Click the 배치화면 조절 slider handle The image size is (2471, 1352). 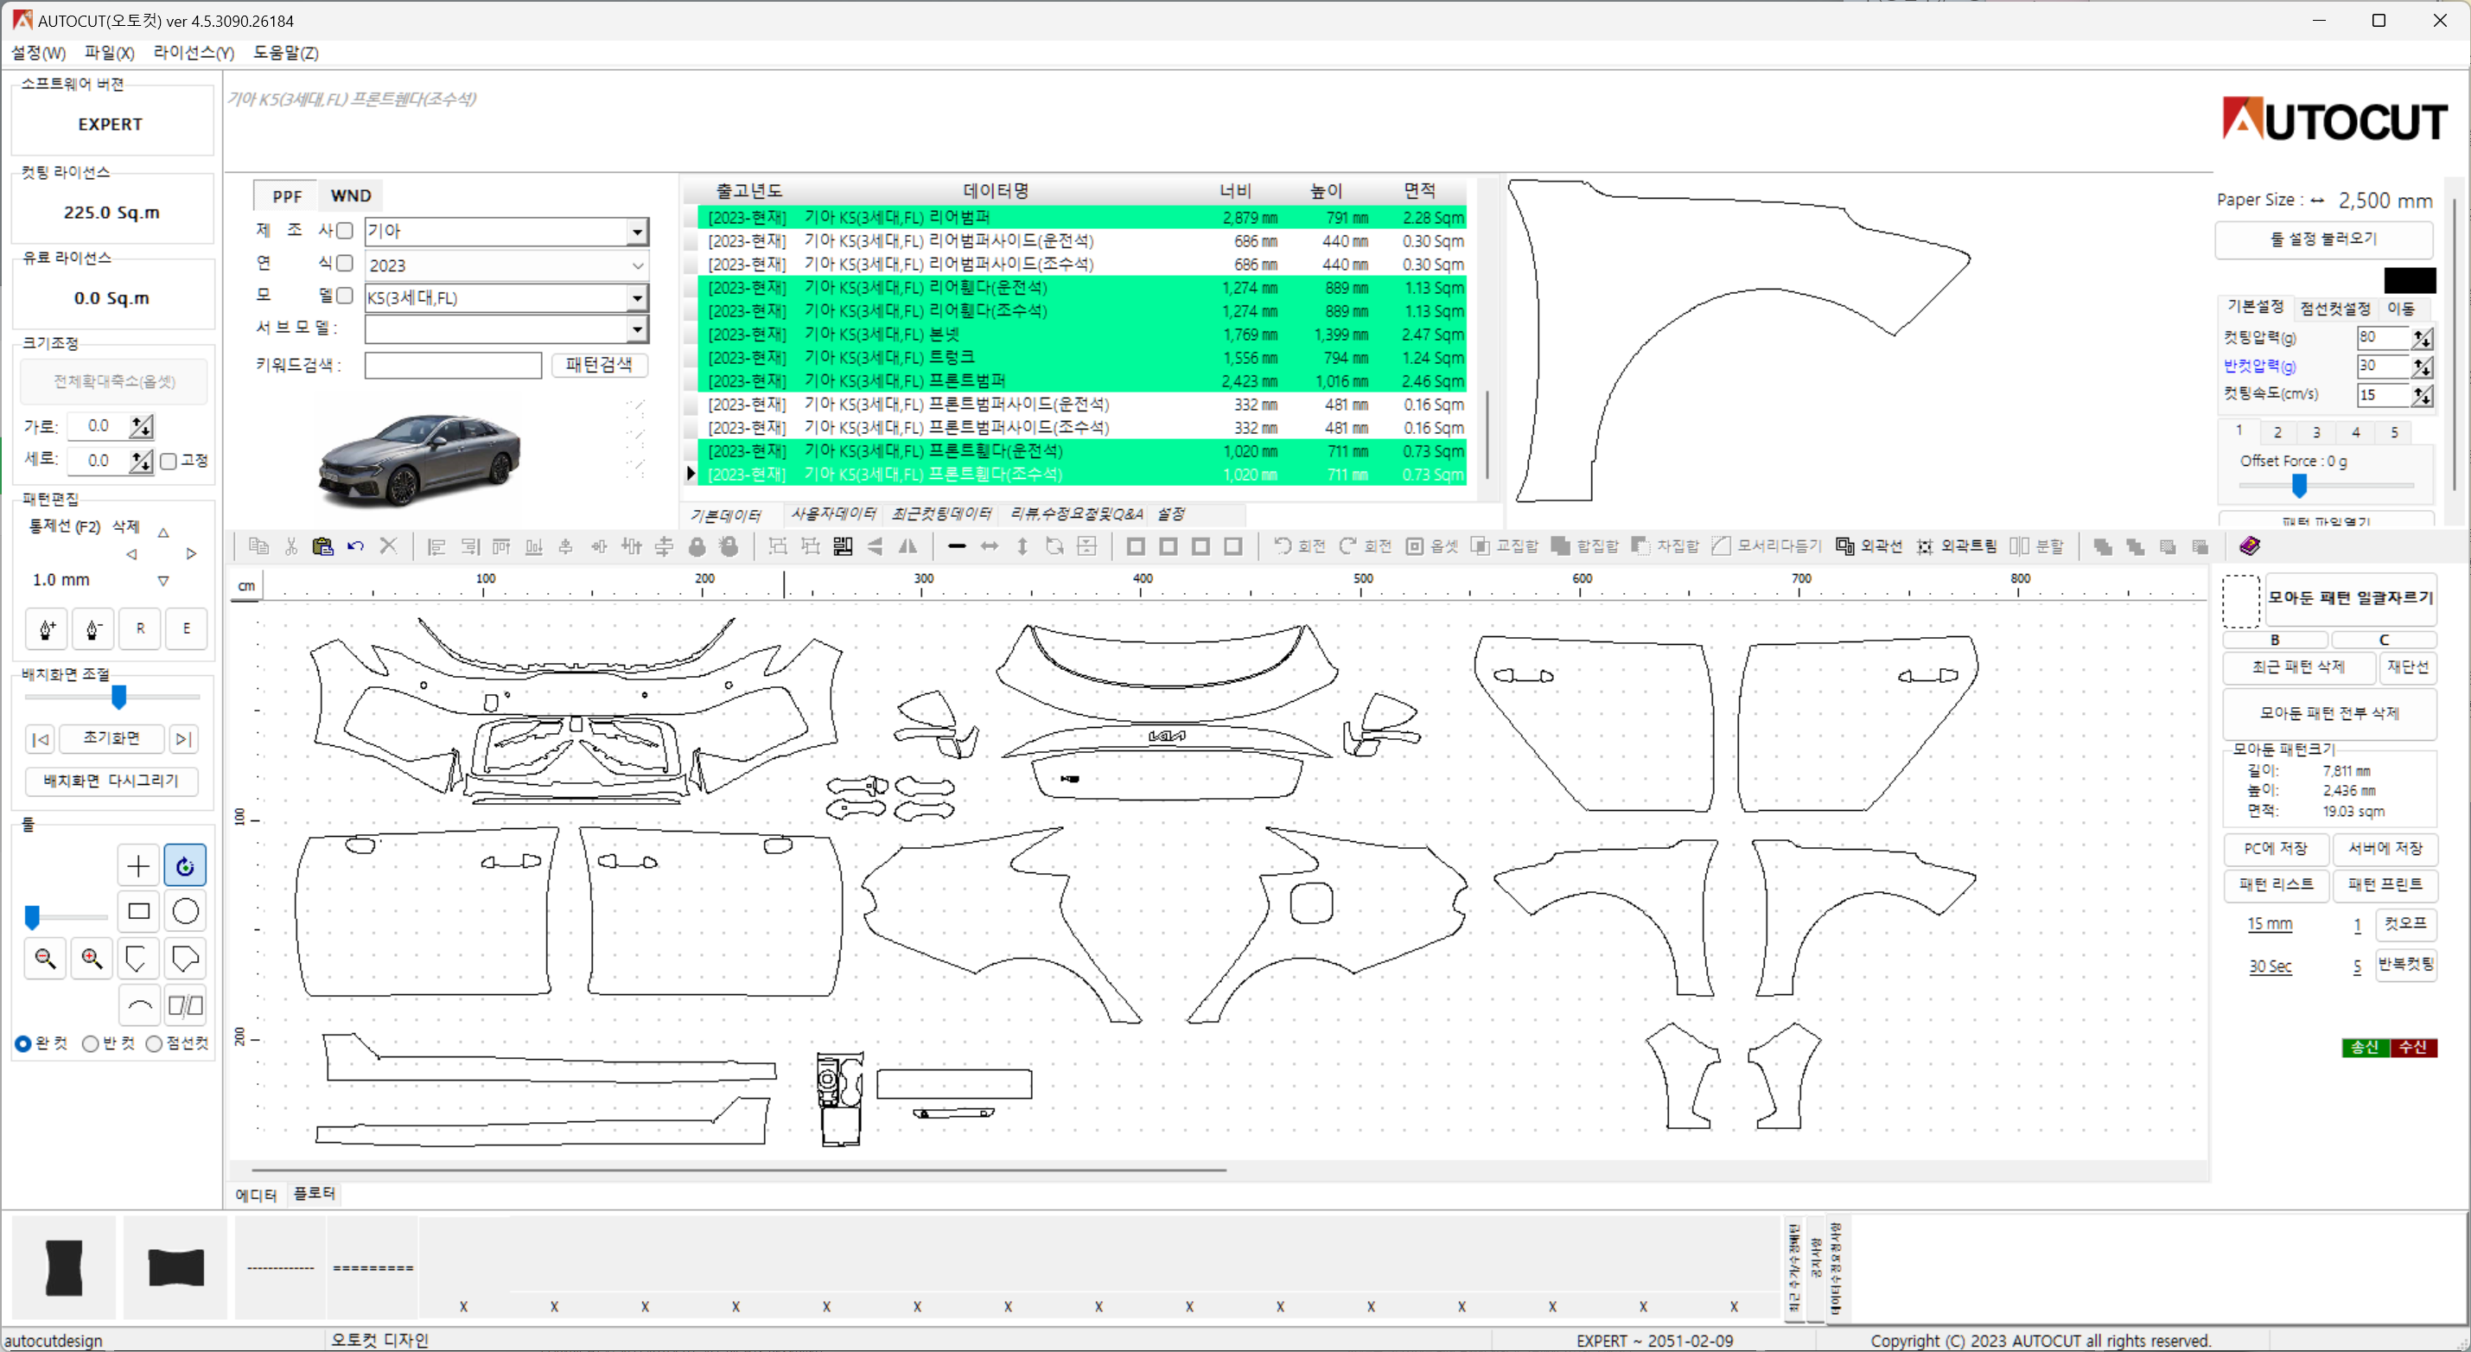pos(119,697)
